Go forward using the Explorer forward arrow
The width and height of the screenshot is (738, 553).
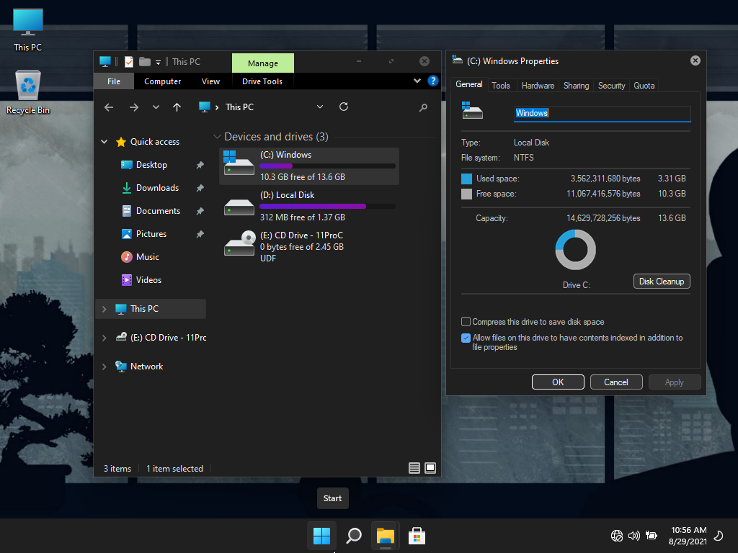click(x=134, y=107)
